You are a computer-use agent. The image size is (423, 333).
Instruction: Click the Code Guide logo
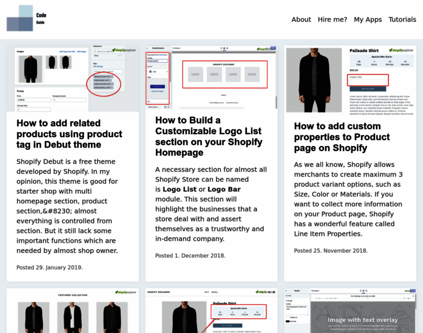tap(27, 18)
